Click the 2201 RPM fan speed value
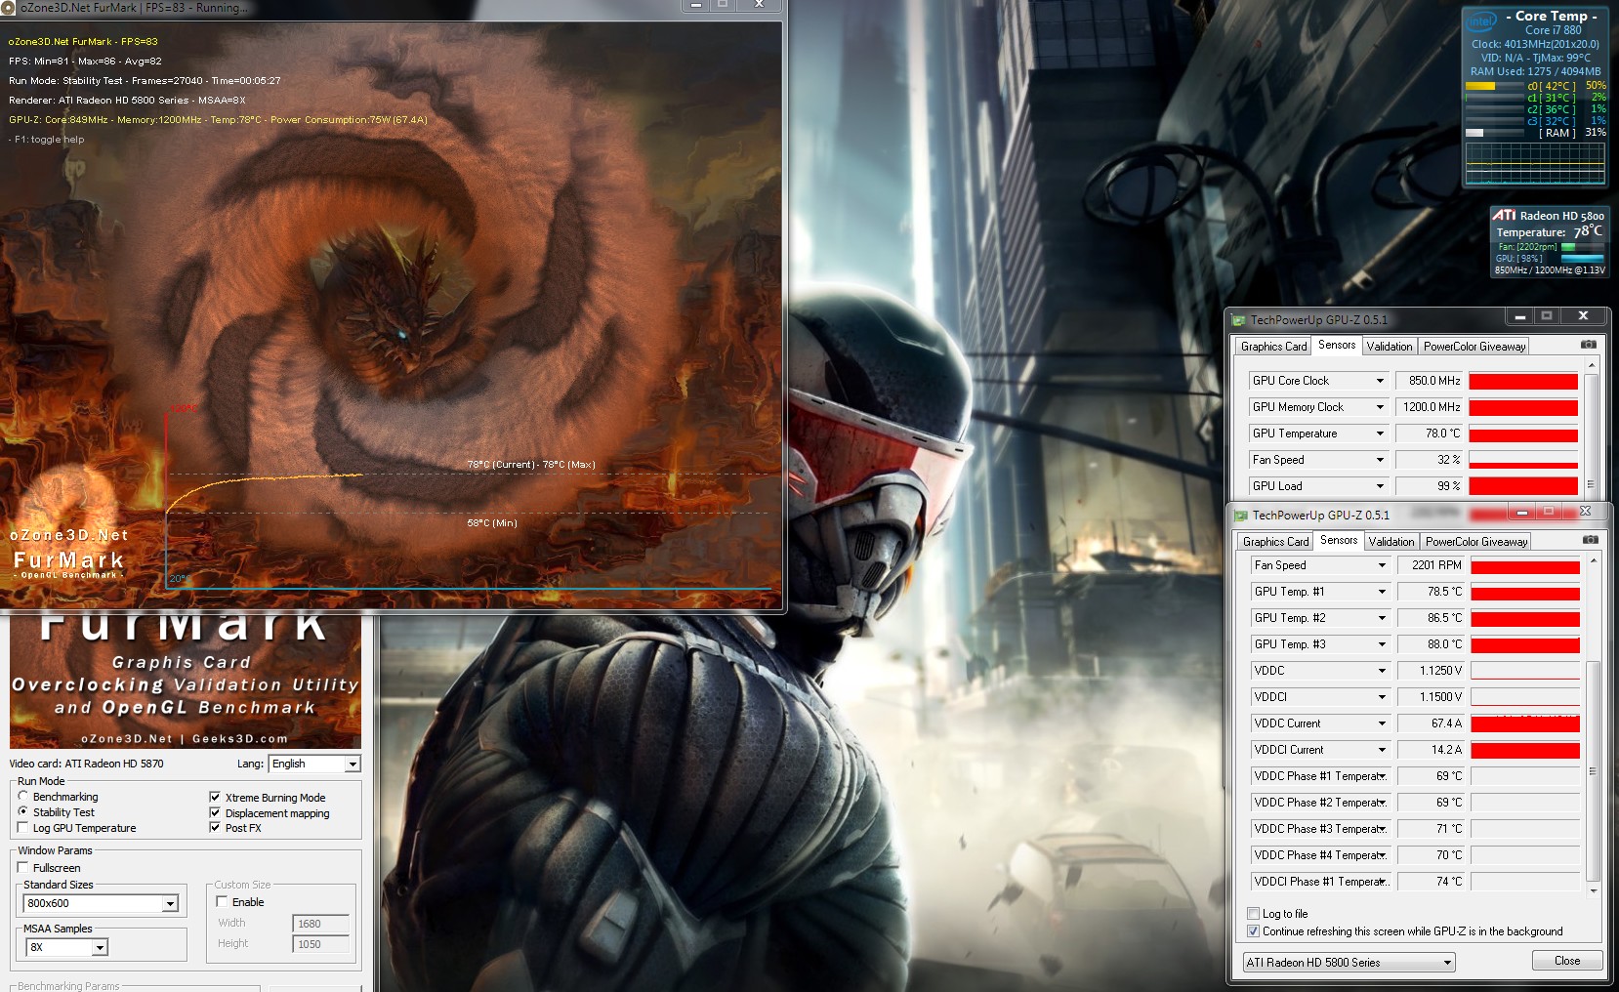 [x=1432, y=565]
